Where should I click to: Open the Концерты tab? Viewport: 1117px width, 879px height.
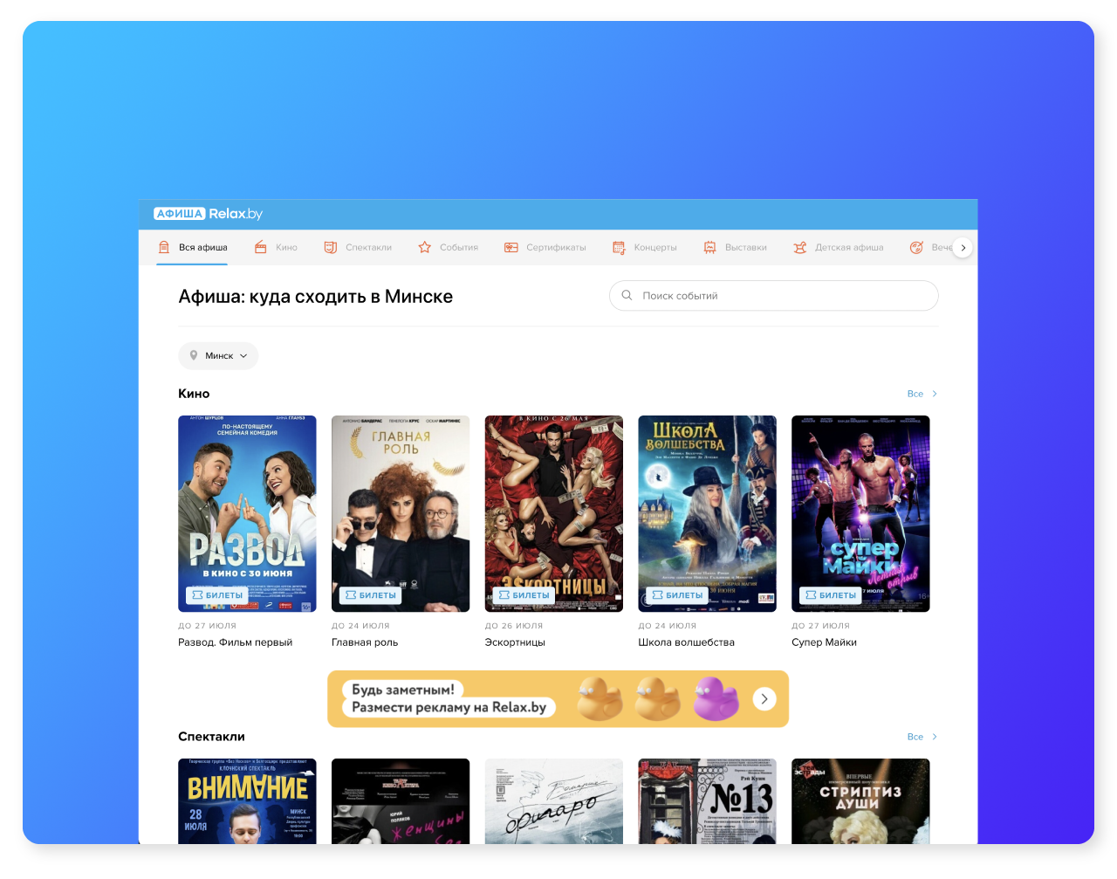coord(645,247)
